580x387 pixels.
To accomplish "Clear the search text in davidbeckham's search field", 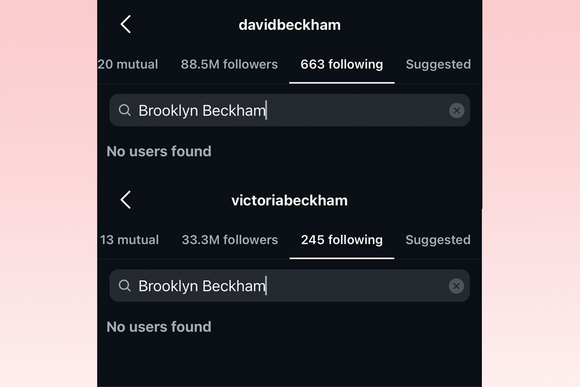I will (457, 110).
